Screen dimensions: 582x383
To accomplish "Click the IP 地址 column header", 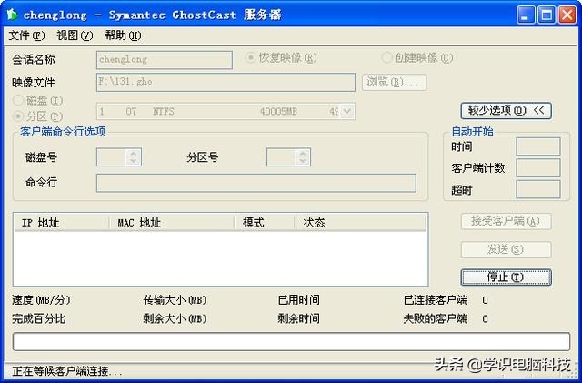I will point(62,223).
